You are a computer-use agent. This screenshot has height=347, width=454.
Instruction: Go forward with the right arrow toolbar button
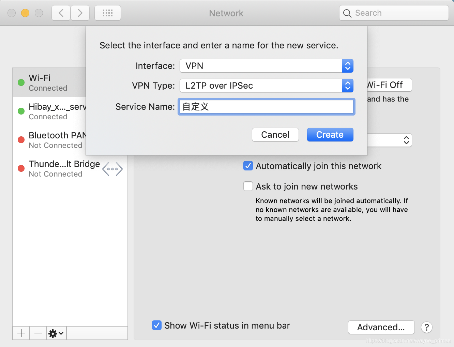pos(80,13)
